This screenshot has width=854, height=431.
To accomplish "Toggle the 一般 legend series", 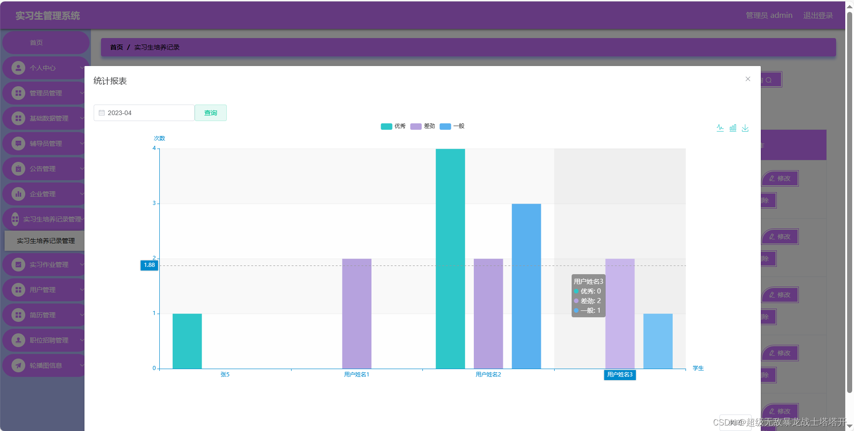I will (x=452, y=126).
